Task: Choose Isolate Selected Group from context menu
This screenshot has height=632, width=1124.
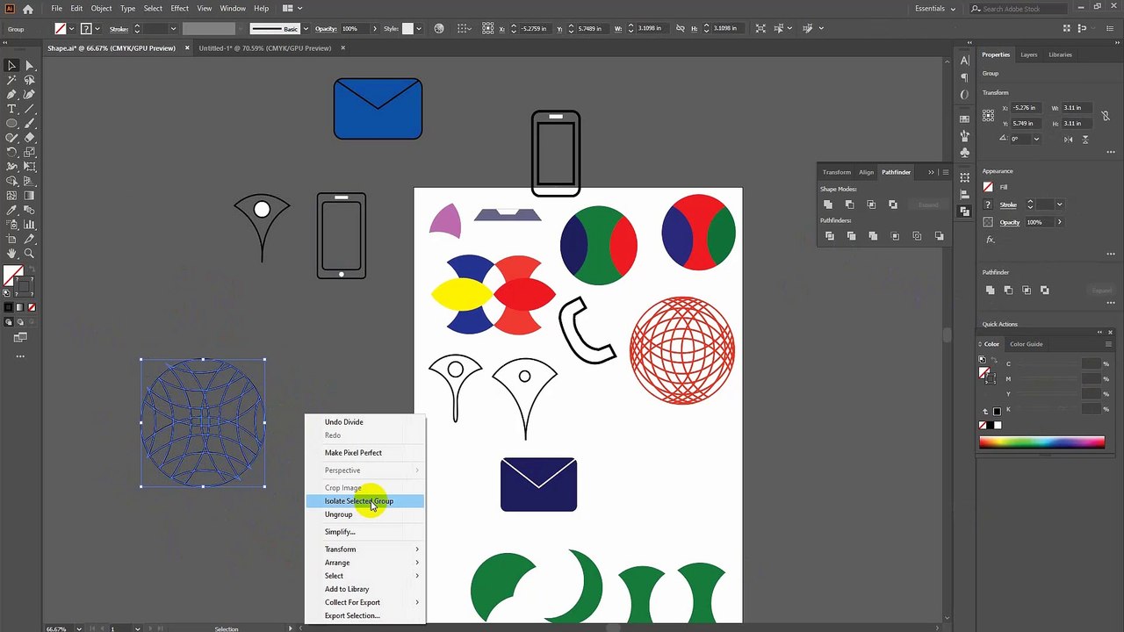Action: click(364, 501)
